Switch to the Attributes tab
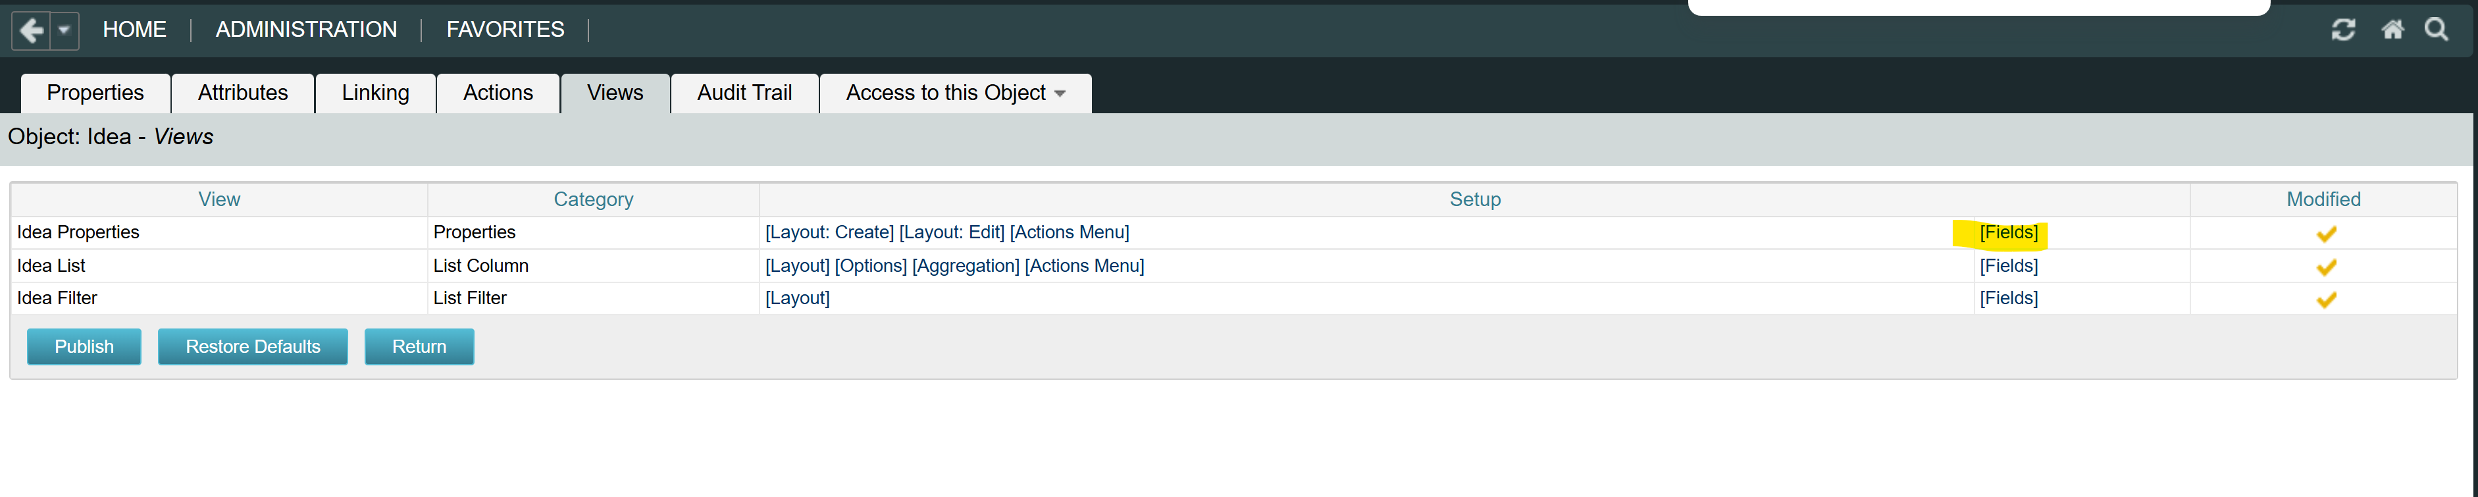This screenshot has height=497, width=2478. tap(242, 93)
